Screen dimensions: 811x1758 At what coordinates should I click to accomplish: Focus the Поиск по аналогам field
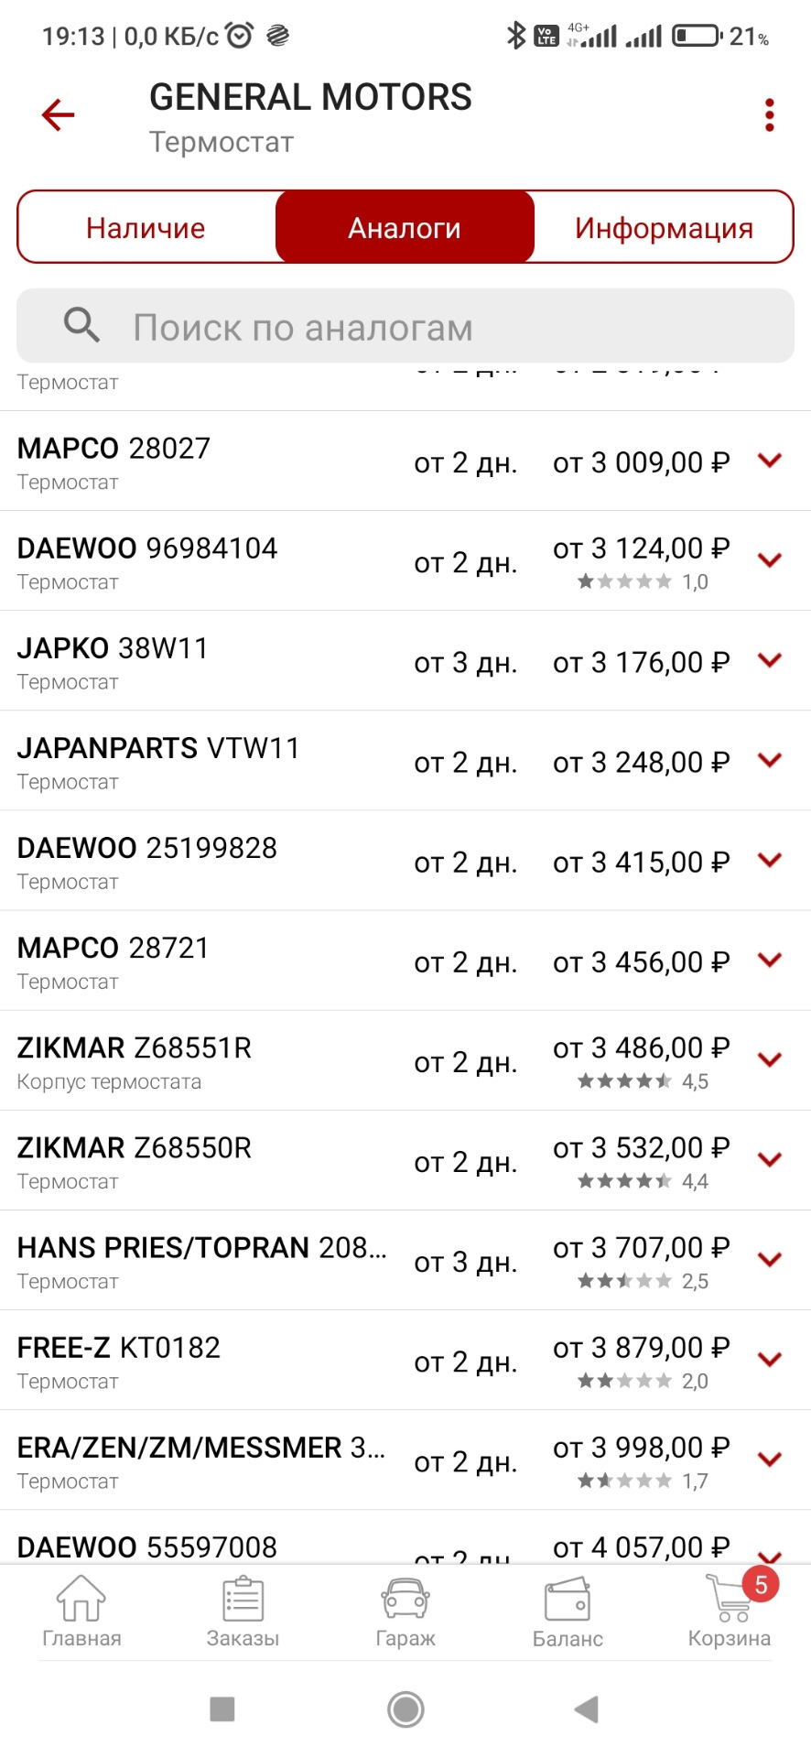click(x=405, y=326)
